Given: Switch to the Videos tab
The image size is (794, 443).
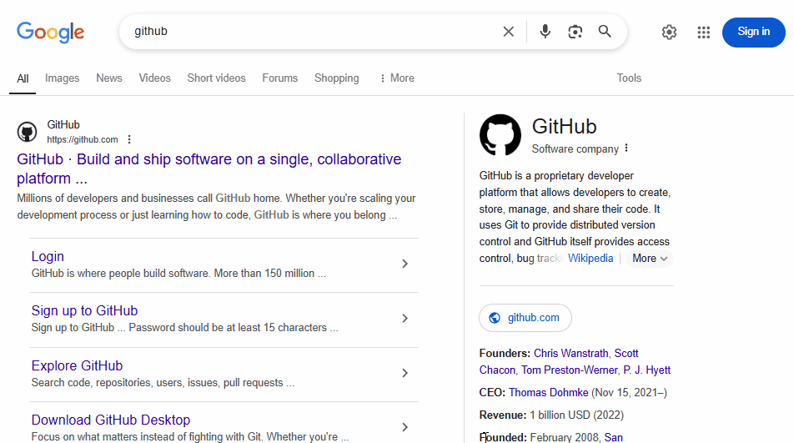Looking at the screenshot, I should [154, 78].
